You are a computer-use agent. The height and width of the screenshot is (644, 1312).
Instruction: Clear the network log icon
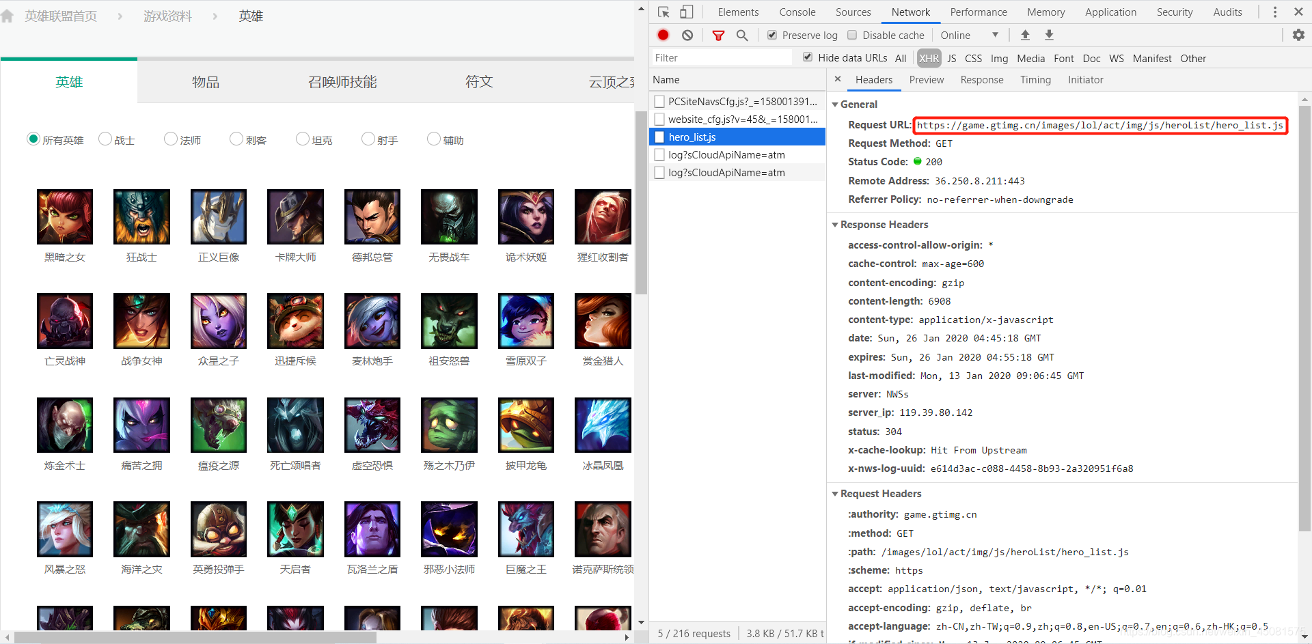pyautogui.click(x=687, y=35)
